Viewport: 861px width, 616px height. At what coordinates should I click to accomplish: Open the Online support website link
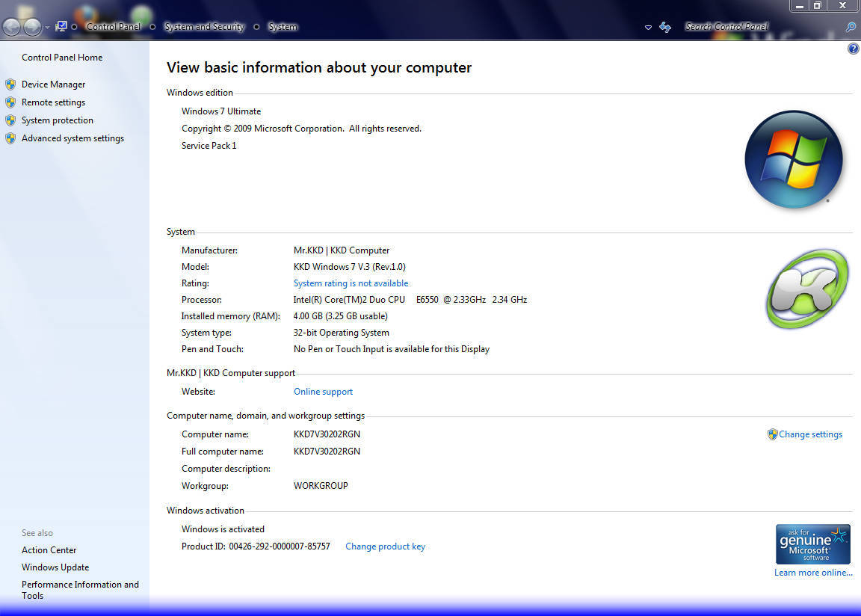pyautogui.click(x=323, y=392)
